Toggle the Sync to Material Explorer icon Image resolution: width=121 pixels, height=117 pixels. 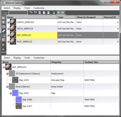[x=58, y=13]
